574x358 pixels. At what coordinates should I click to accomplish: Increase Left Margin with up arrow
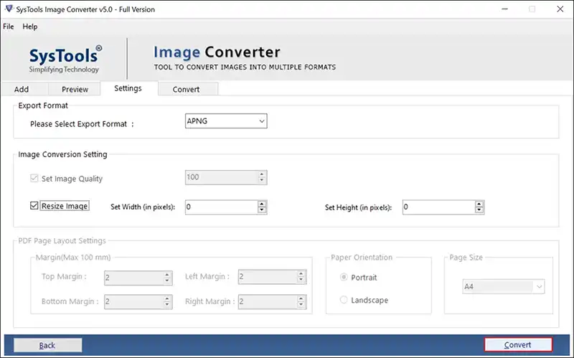pos(301,274)
